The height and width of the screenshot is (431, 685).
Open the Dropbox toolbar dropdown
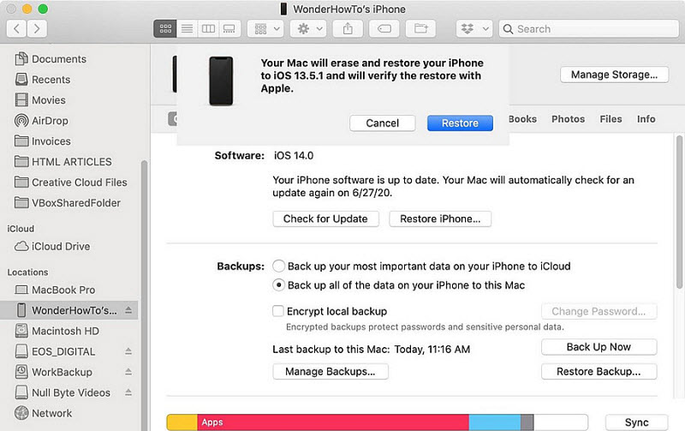[x=474, y=29]
